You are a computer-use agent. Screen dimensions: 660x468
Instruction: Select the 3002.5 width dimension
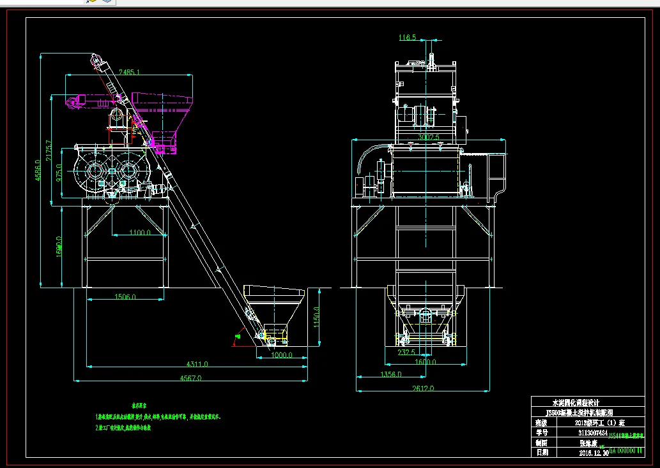pos(429,137)
